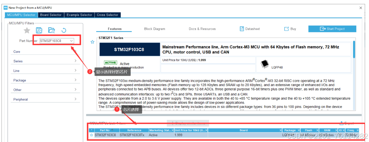This screenshot has width=369, height=142.
Task: Click the Display similar items button
Action: [188, 123]
